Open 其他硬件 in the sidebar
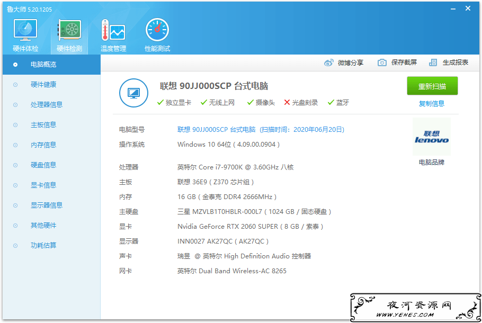The image size is (482, 323). click(x=51, y=226)
